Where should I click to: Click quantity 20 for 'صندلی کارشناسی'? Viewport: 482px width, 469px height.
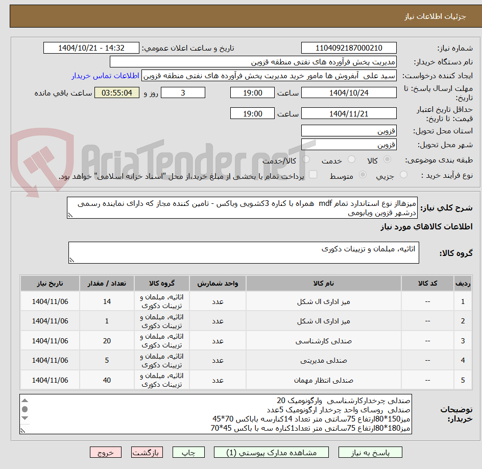point(107,341)
